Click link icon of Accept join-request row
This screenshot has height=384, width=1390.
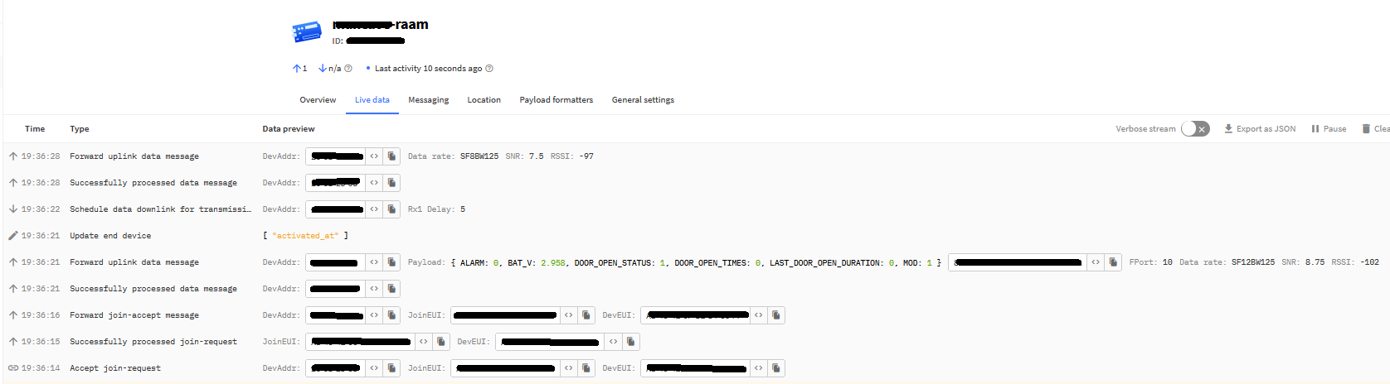13,368
